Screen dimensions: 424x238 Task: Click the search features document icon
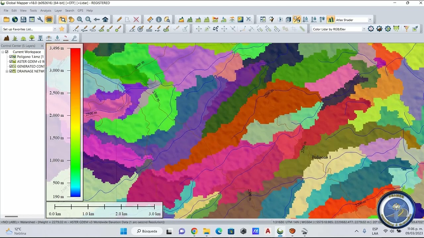[x=167, y=20]
